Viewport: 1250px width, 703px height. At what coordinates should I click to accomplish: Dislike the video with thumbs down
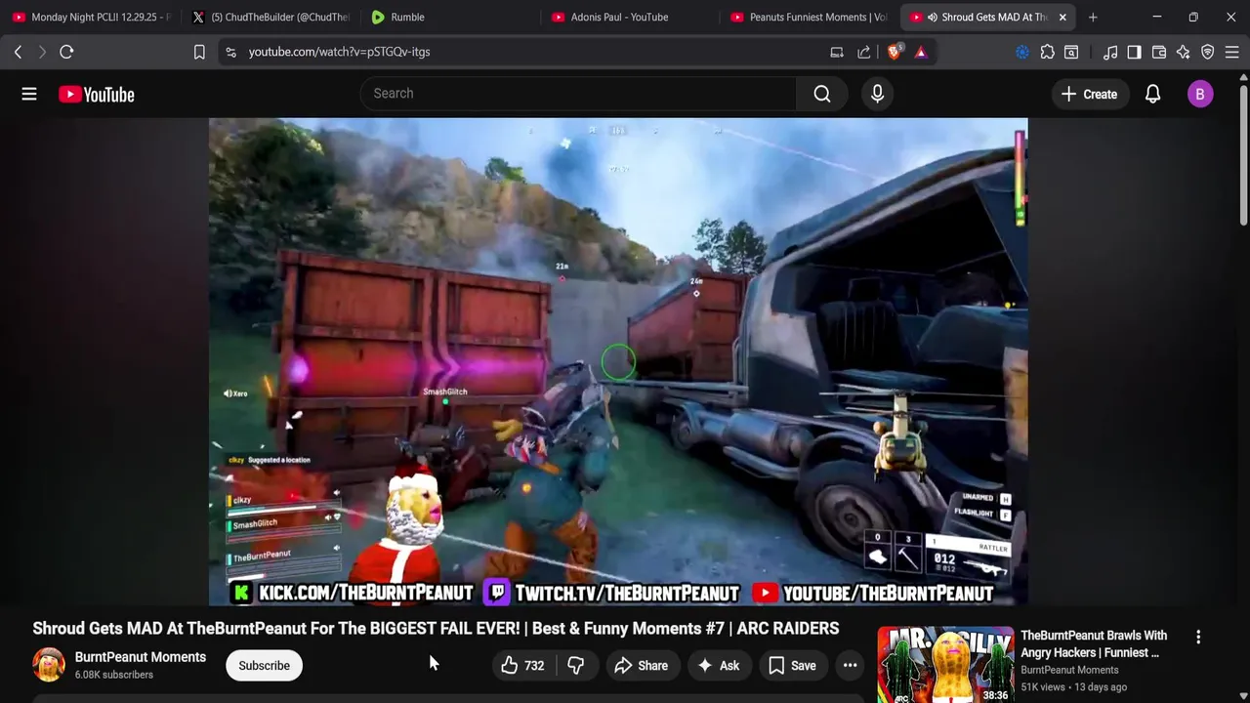tap(576, 666)
